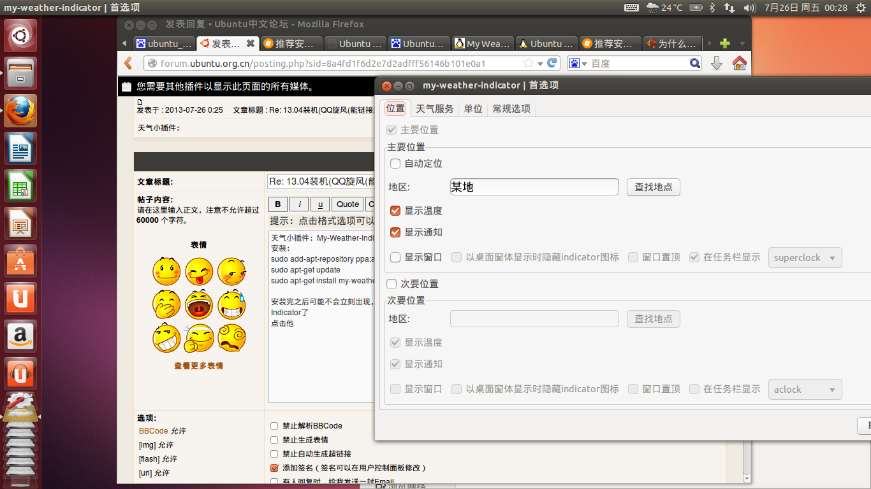Open the Files manager in the launcher

tap(21, 73)
